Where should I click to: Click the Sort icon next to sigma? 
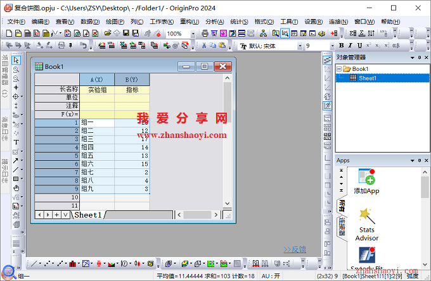pyautogui.click(x=371, y=34)
